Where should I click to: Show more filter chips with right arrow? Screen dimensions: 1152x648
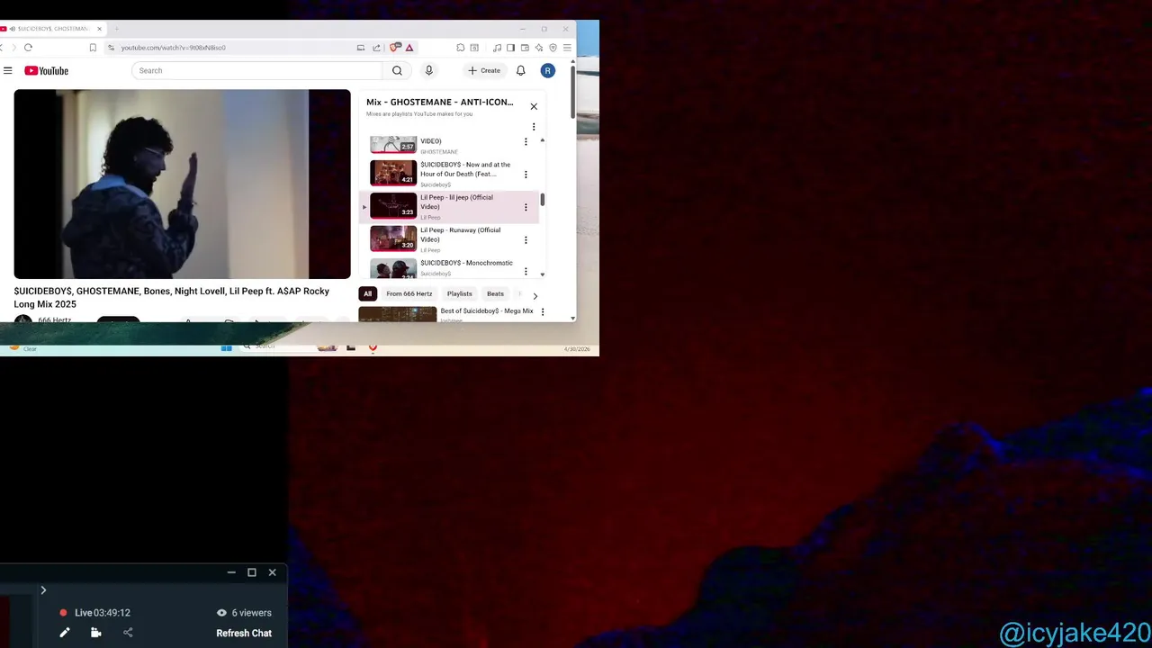click(x=535, y=295)
